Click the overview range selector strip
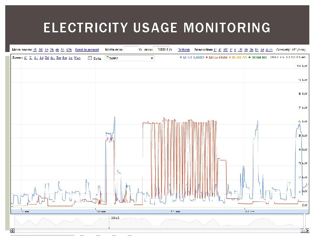 coord(160,221)
